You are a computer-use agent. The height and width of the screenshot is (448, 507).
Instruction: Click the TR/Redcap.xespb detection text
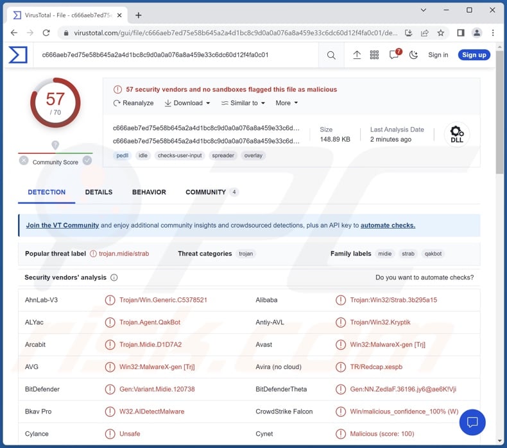(376, 367)
